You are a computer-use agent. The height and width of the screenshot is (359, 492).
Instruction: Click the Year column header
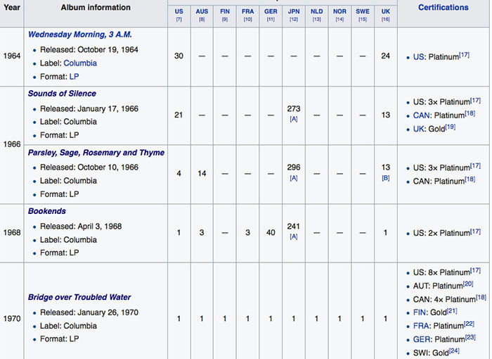tap(12, 7)
